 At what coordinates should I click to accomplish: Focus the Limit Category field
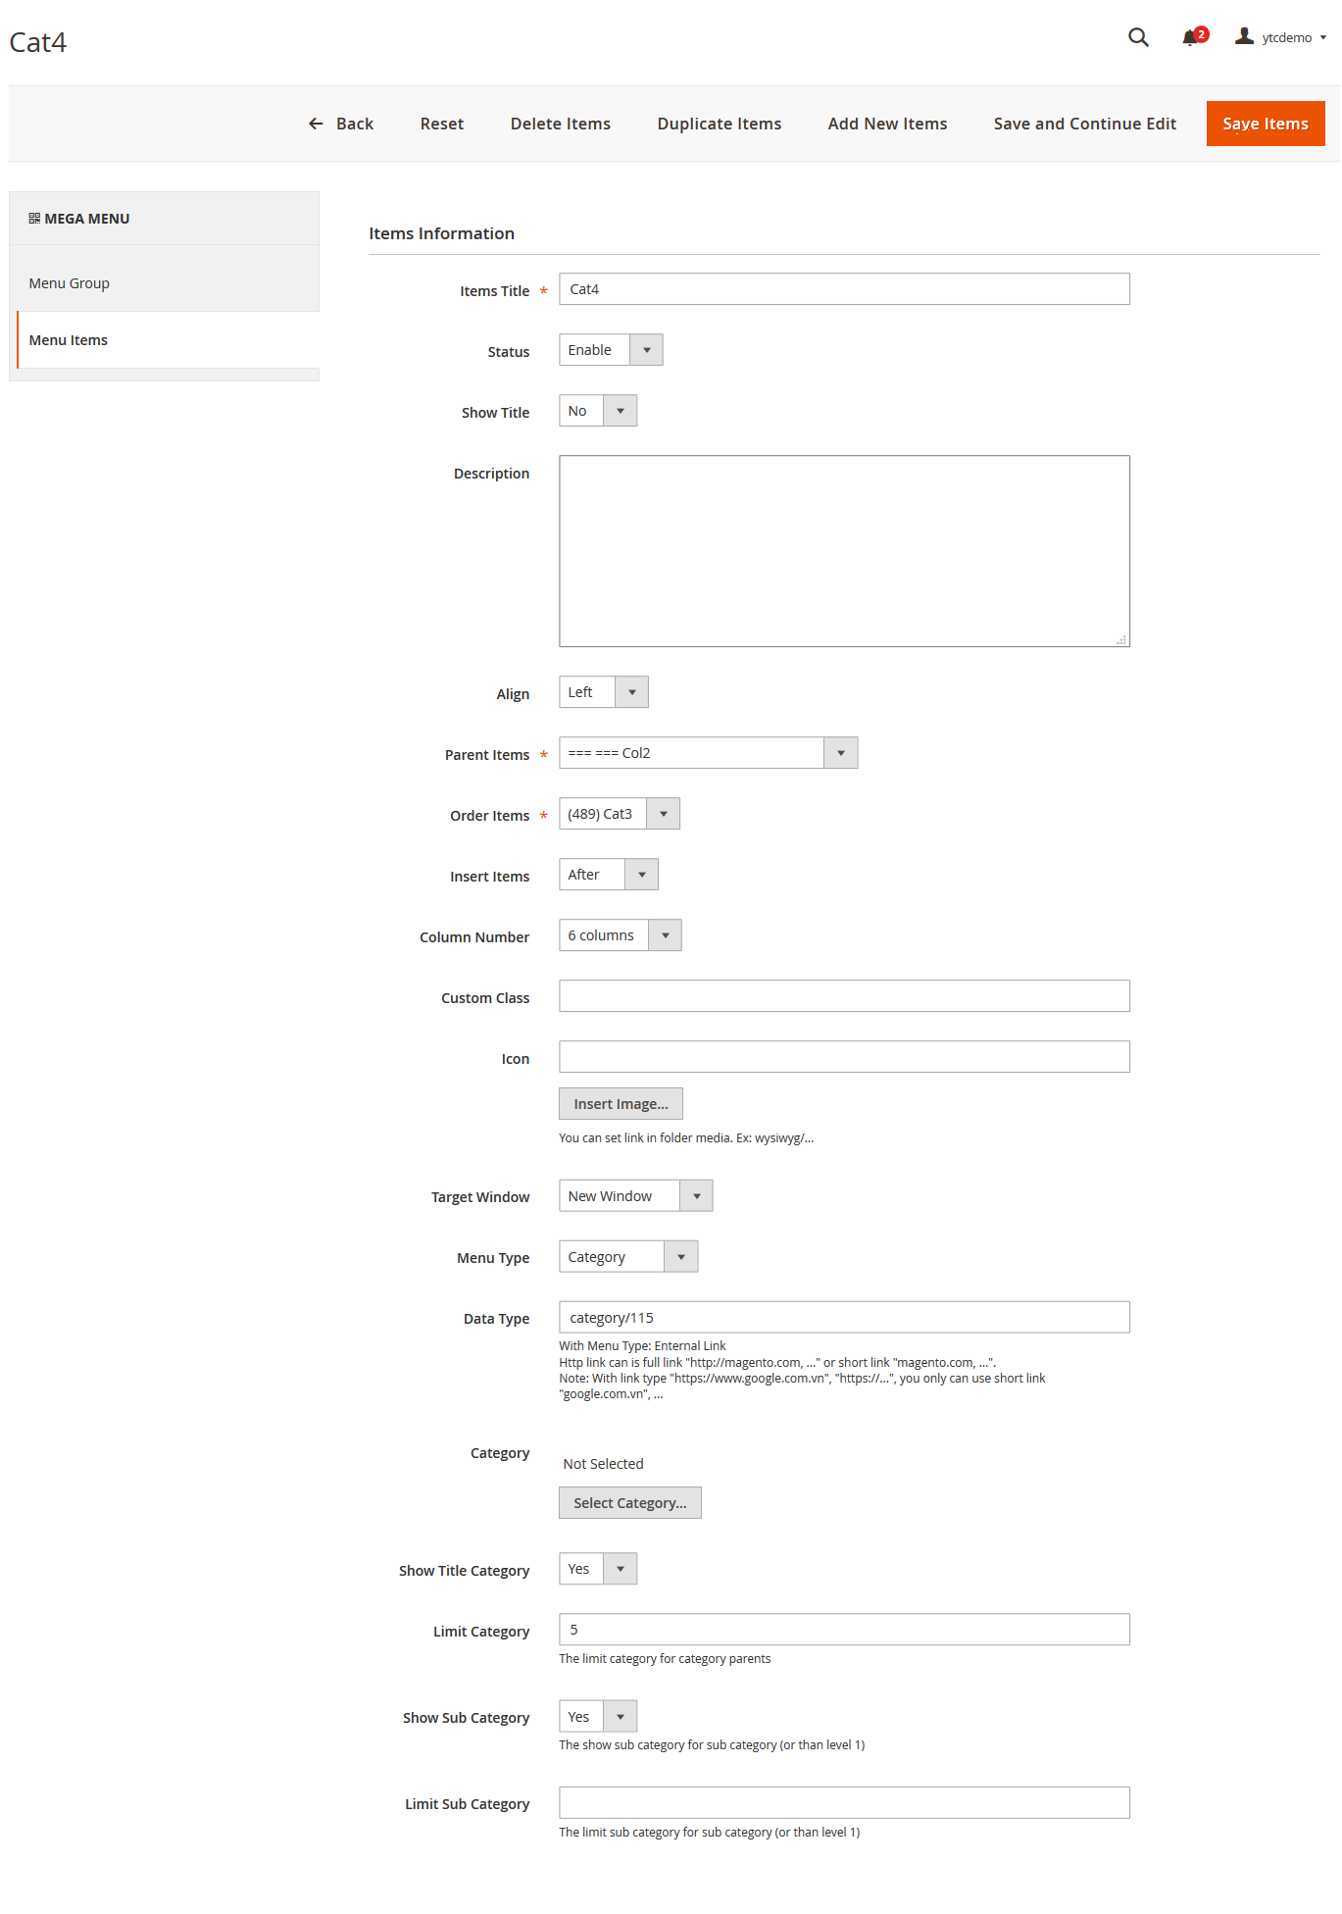point(844,1630)
